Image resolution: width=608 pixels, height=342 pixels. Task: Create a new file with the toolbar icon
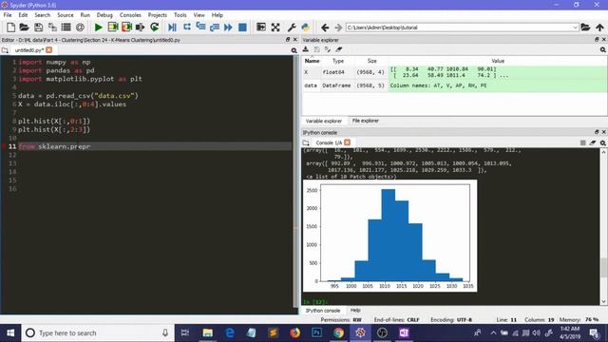(10, 28)
